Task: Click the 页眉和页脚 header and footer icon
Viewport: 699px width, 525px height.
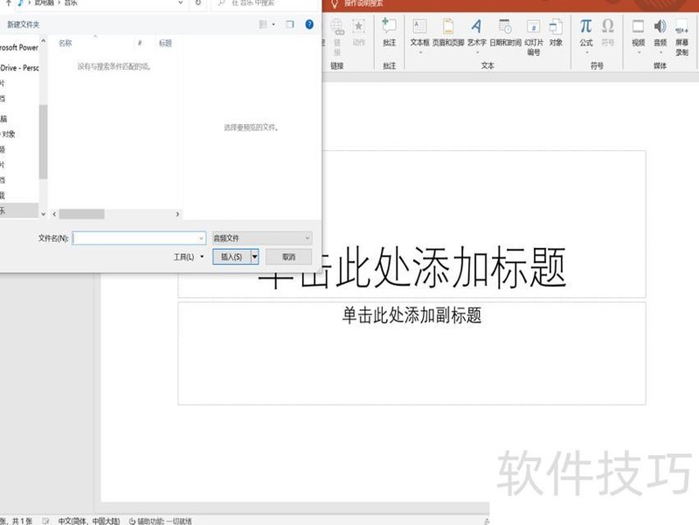Action: [x=448, y=31]
